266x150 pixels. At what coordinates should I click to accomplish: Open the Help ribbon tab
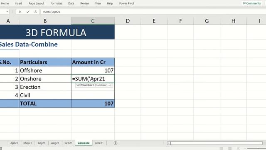coord(110,3)
